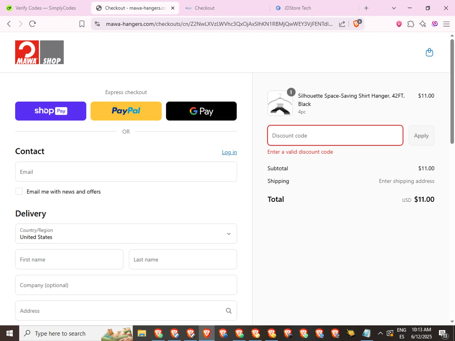The height and width of the screenshot is (341, 455).
Task: Switch to the second Checkout tab
Action: pos(224,8)
